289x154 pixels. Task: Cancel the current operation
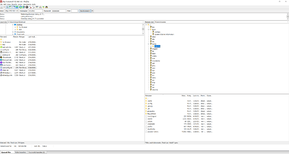pyautogui.click(x=27, y=7)
